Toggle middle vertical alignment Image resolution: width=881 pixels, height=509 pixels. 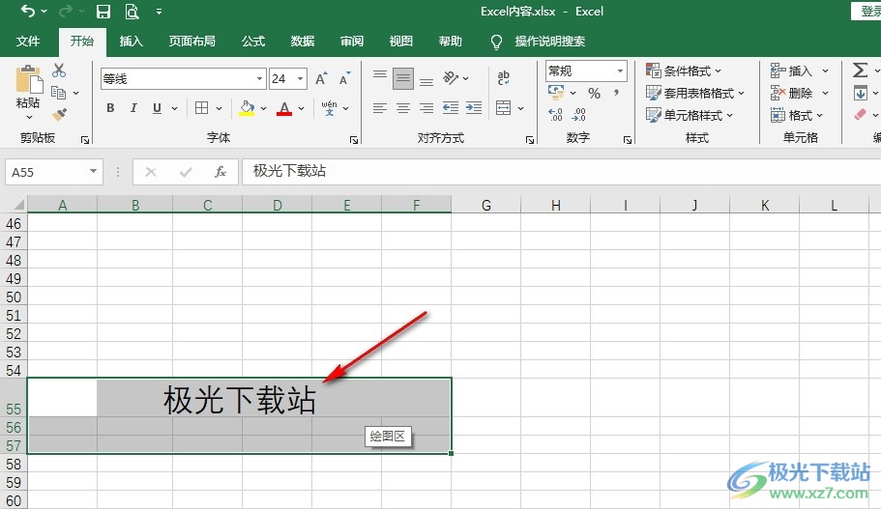(403, 79)
